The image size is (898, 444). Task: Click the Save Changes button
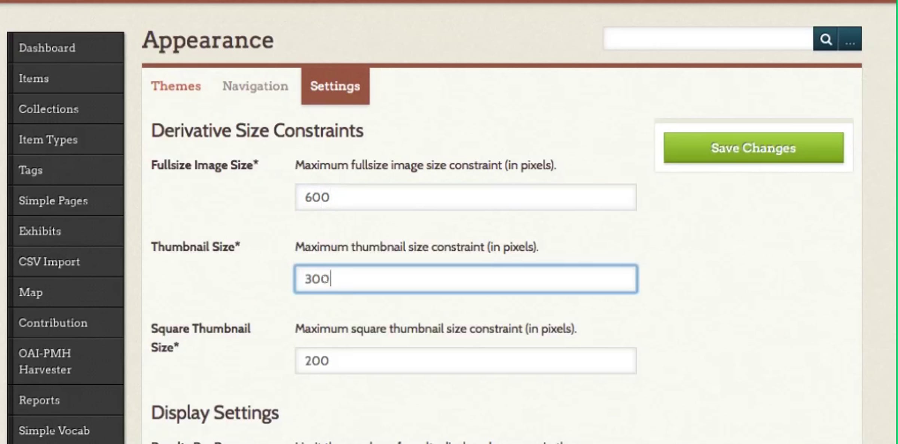(x=754, y=148)
